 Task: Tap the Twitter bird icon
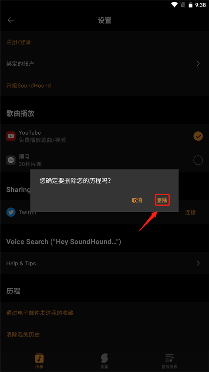tap(11, 212)
